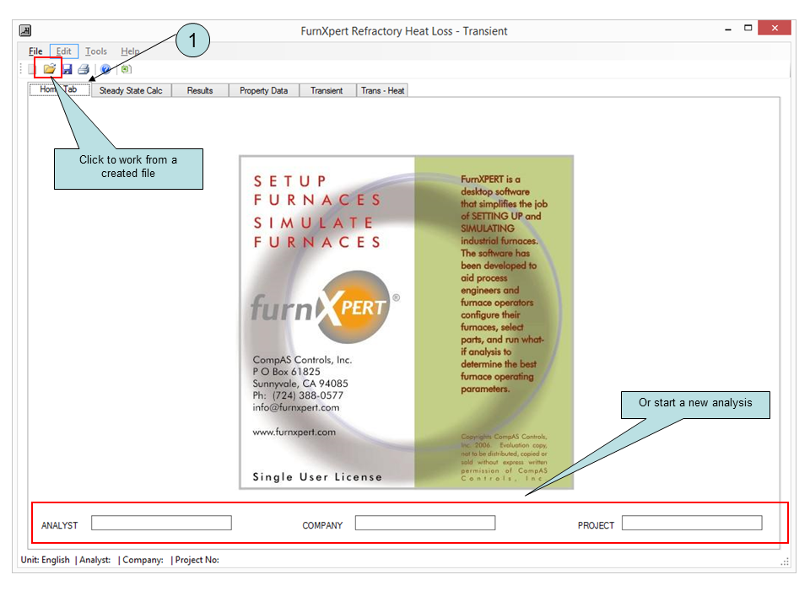Maximize the FurnXpert window

coord(748,28)
